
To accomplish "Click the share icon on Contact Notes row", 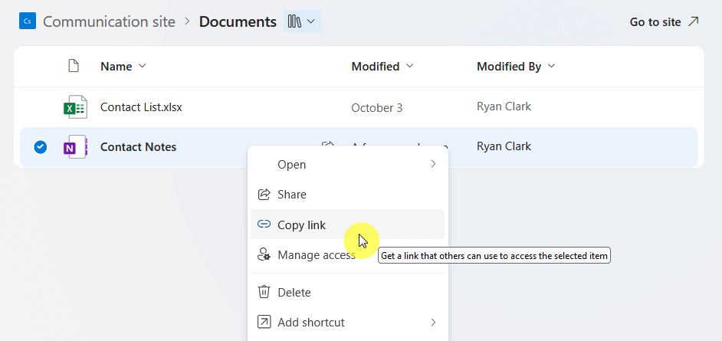I will (327, 146).
